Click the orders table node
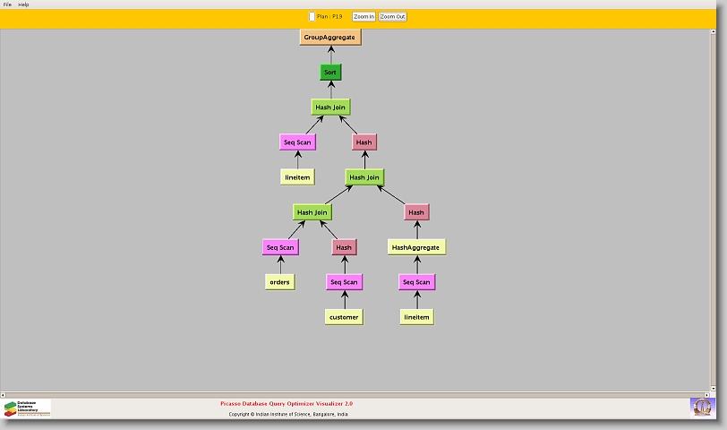 (280, 282)
